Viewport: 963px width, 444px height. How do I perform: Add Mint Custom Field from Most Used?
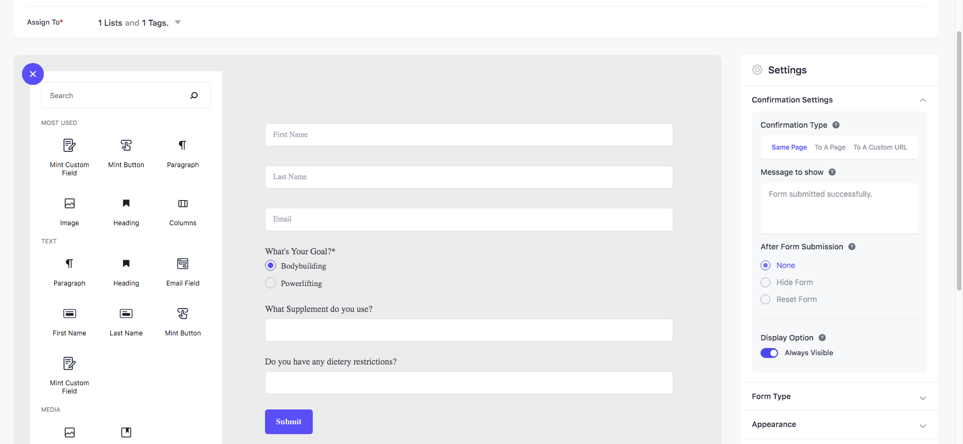point(70,157)
